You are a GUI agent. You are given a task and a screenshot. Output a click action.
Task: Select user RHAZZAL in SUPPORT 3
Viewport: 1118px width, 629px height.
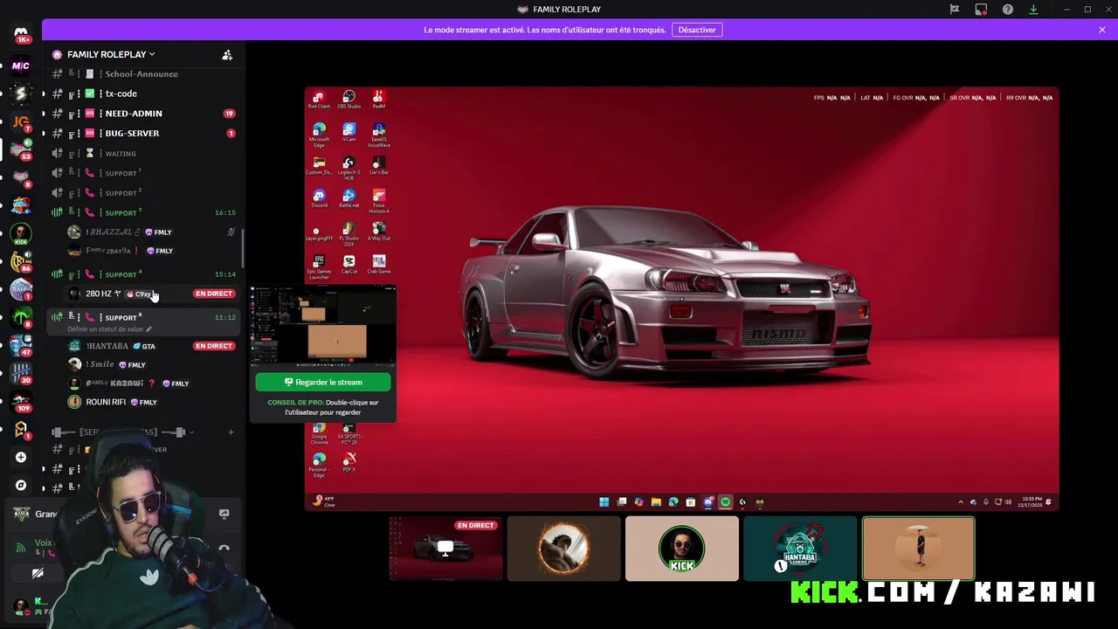150,232
